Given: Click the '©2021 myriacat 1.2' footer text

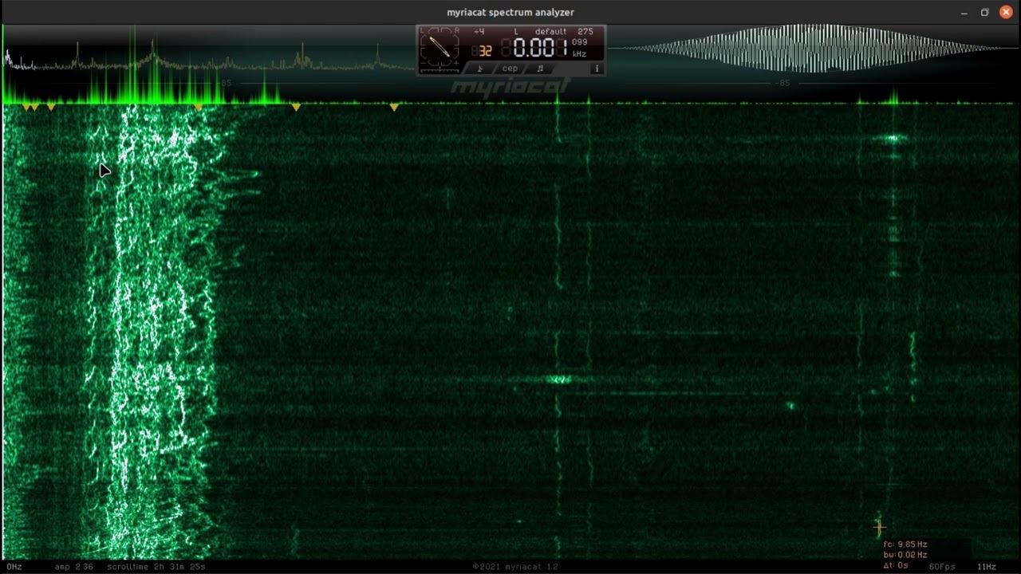Looking at the screenshot, I should tap(515, 567).
